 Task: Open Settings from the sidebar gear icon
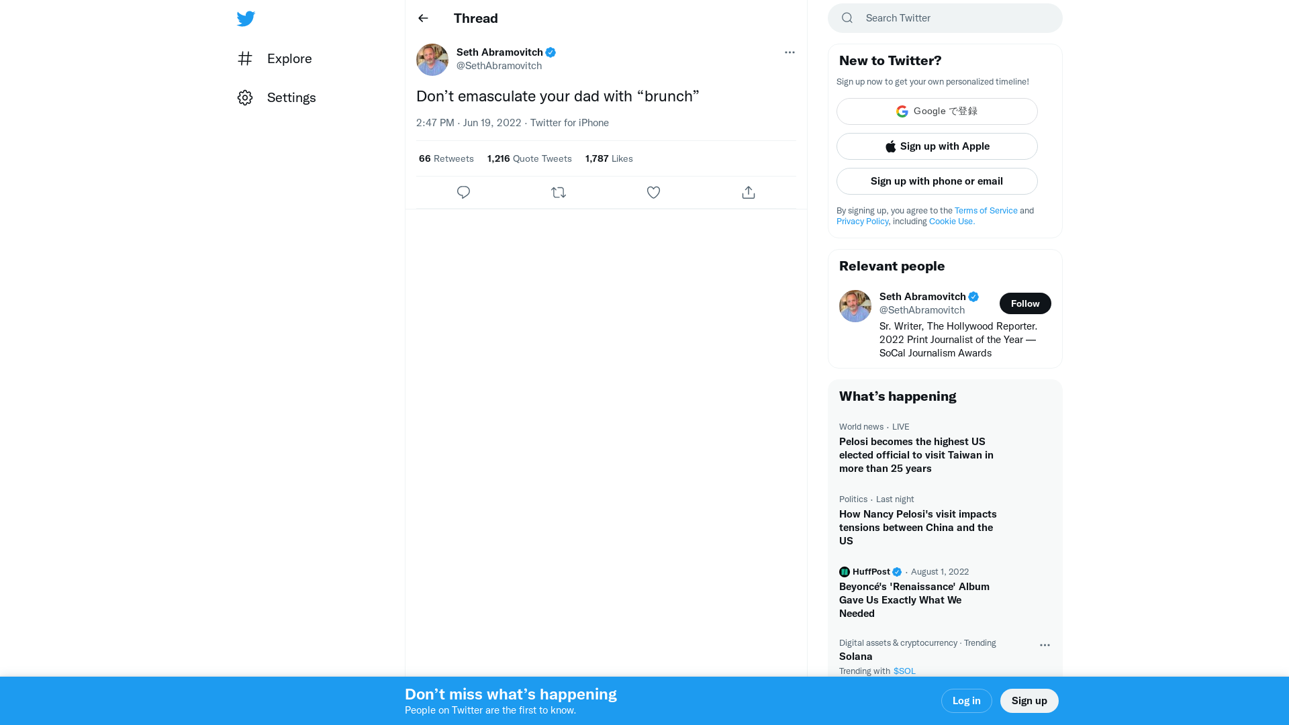tap(245, 97)
